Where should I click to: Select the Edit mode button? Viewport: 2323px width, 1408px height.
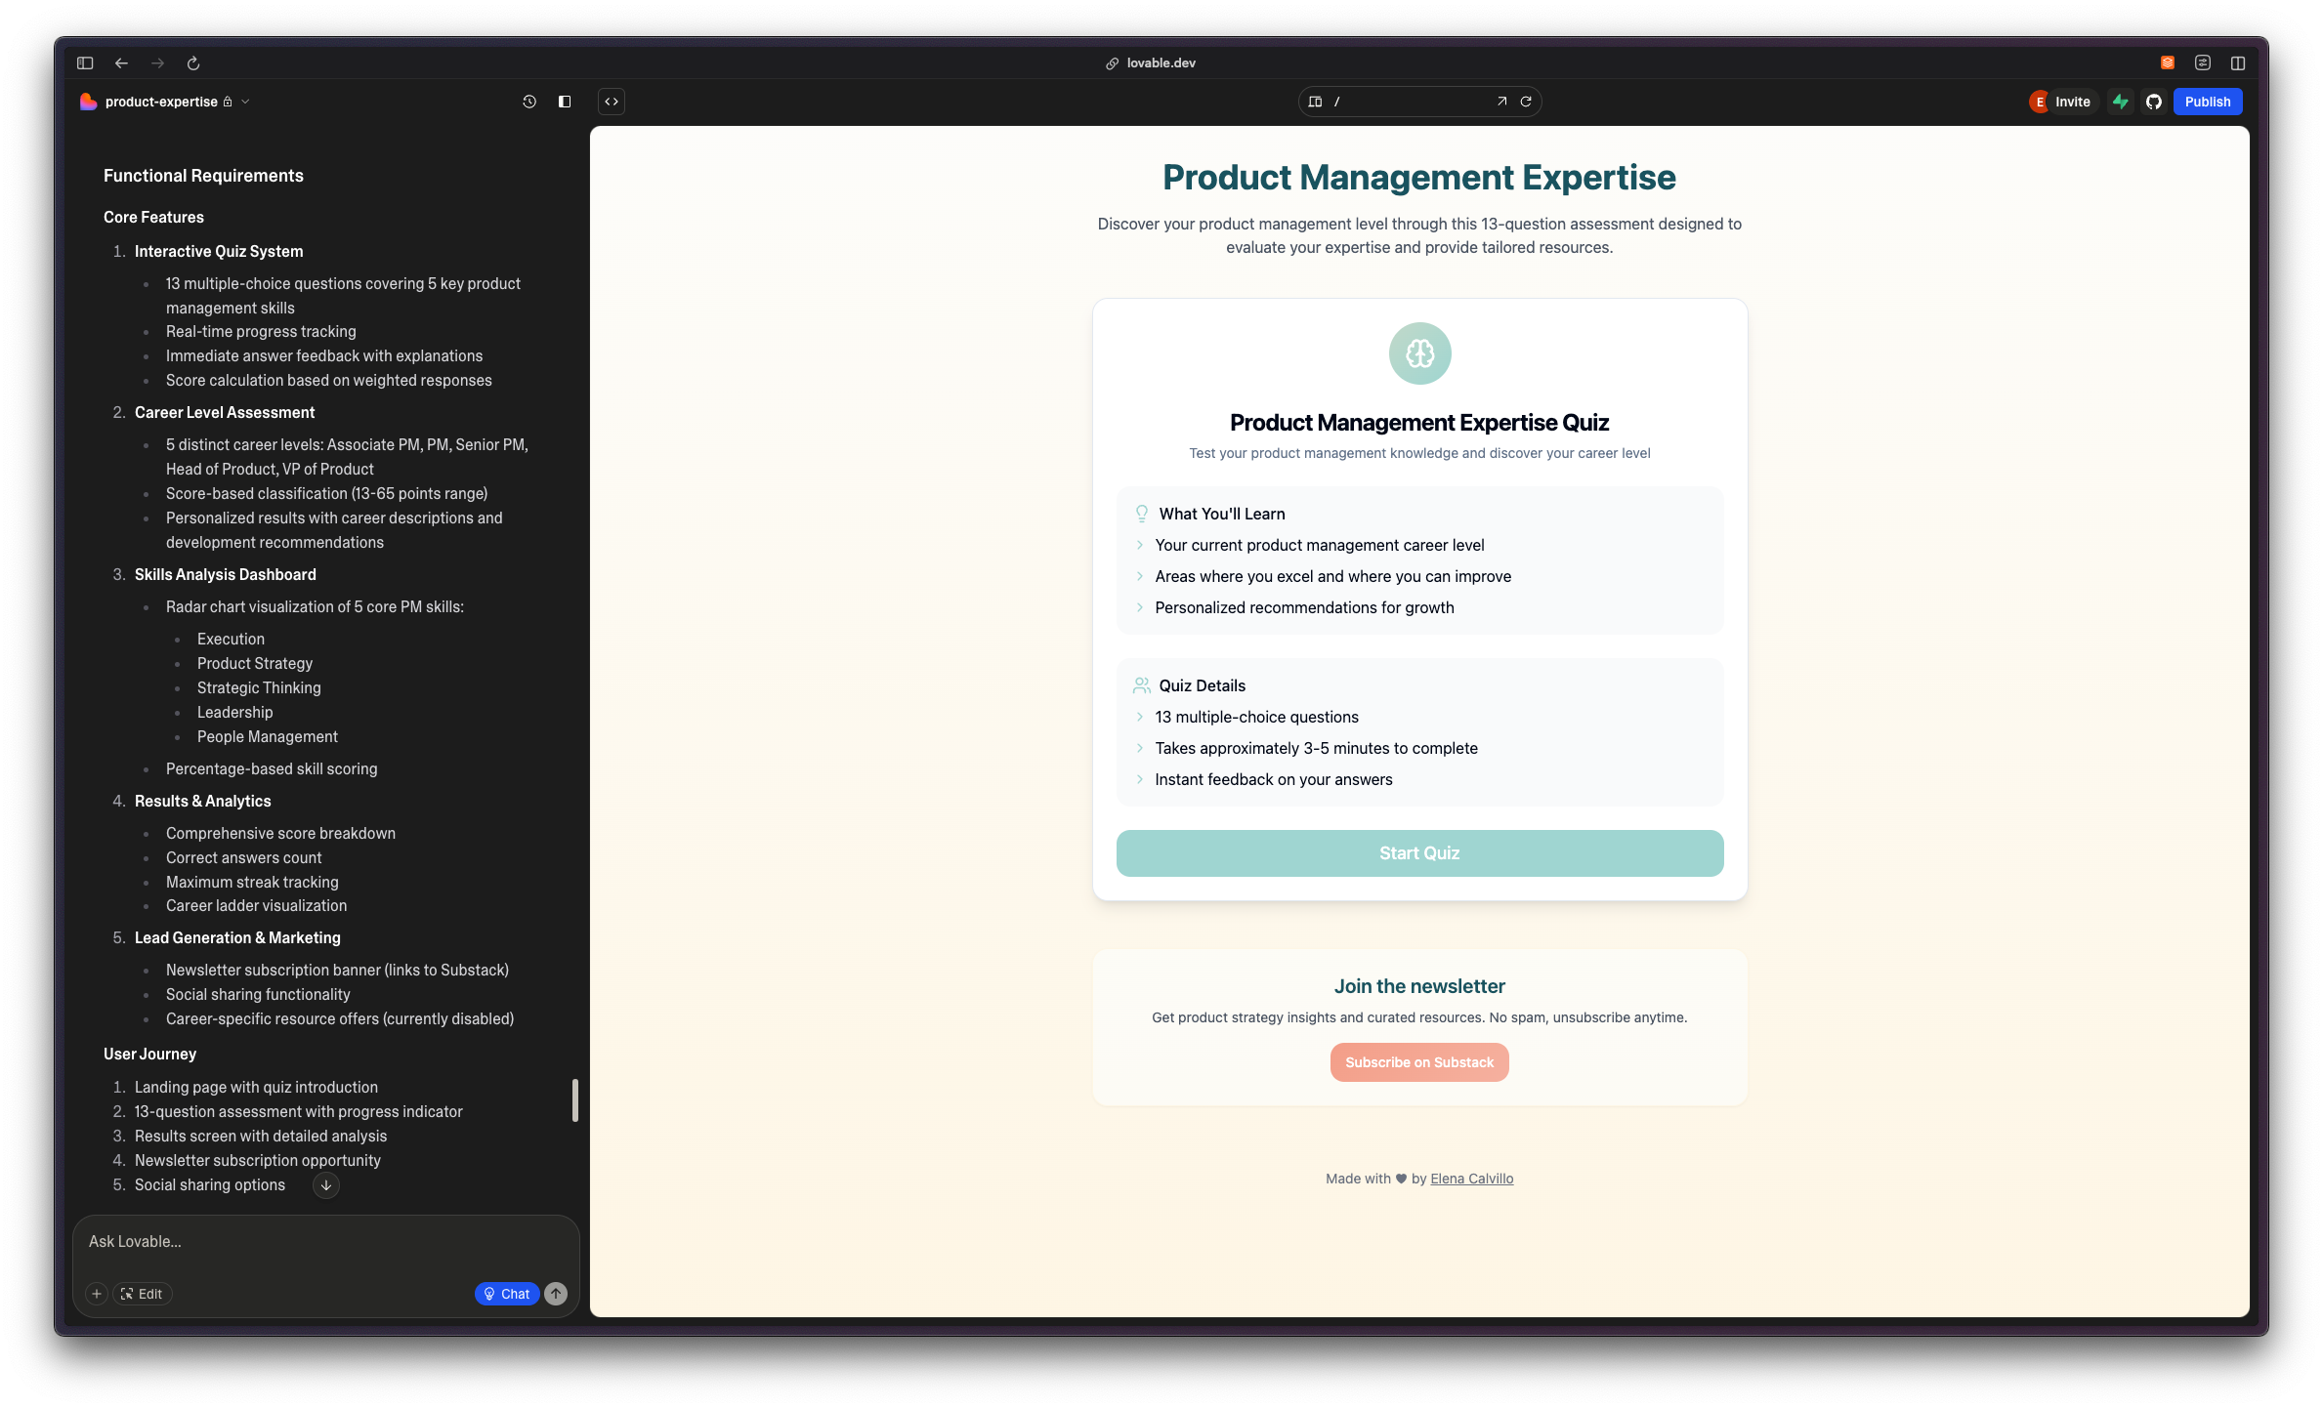143,1294
